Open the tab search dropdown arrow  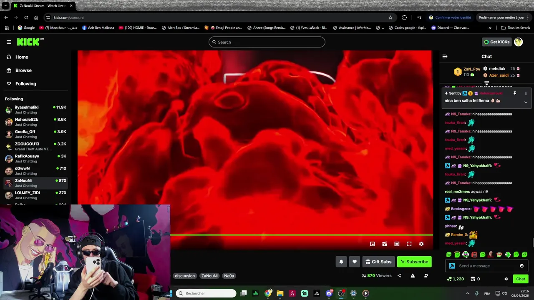point(5,6)
